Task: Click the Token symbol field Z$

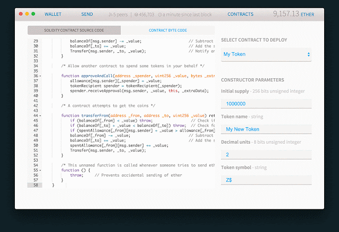Action: click(266, 180)
